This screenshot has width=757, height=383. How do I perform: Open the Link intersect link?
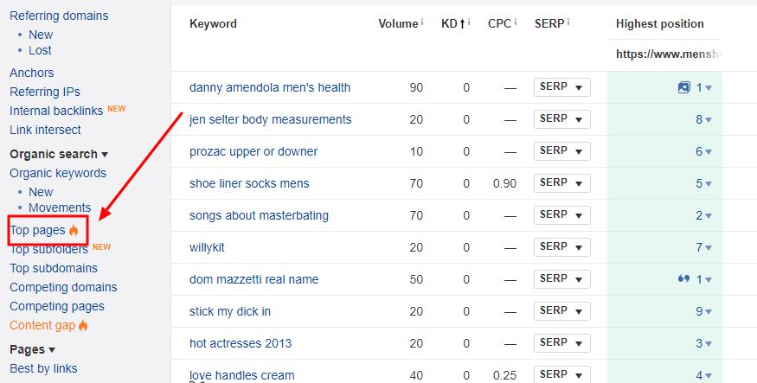(45, 130)
